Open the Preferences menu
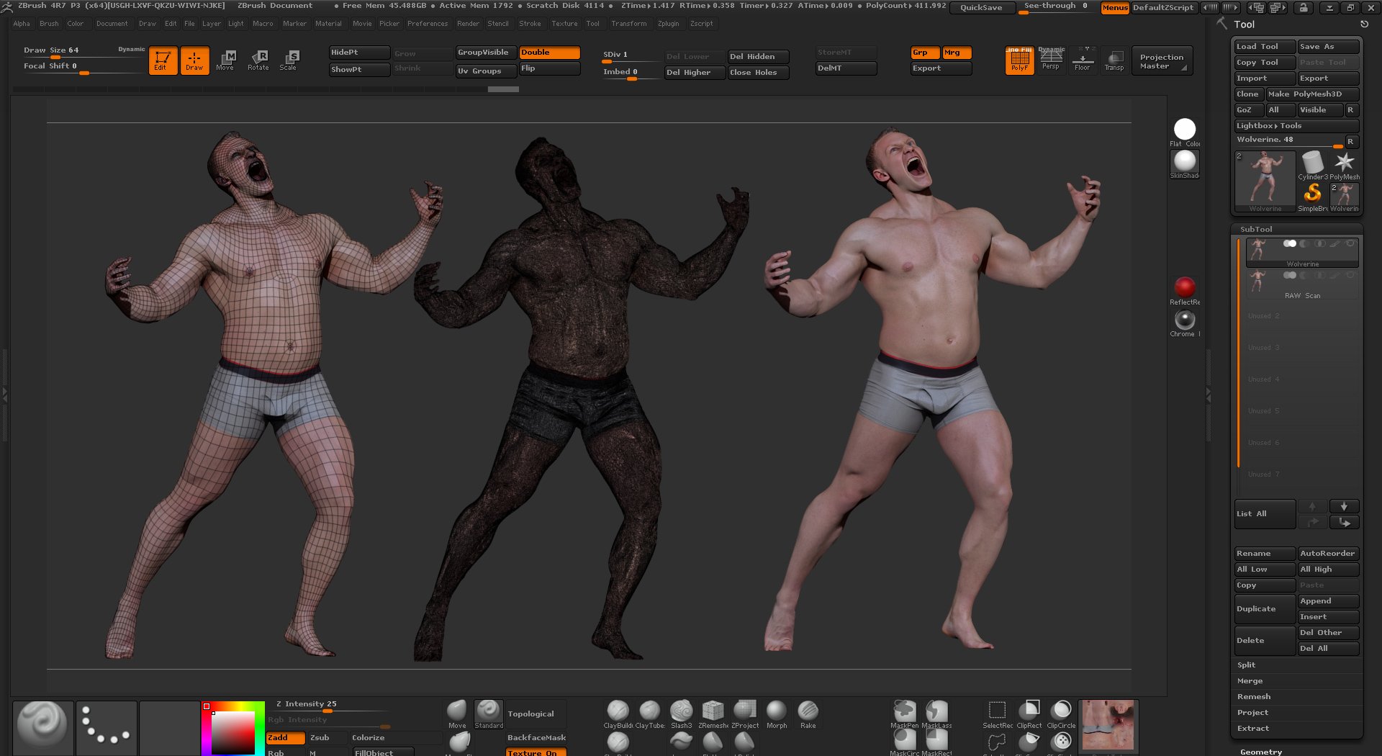Screen dimensions: 1382x756 (x=428, y=24)
